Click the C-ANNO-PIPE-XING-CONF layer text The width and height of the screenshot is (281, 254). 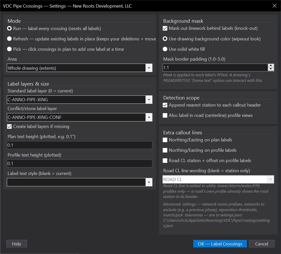35,117
